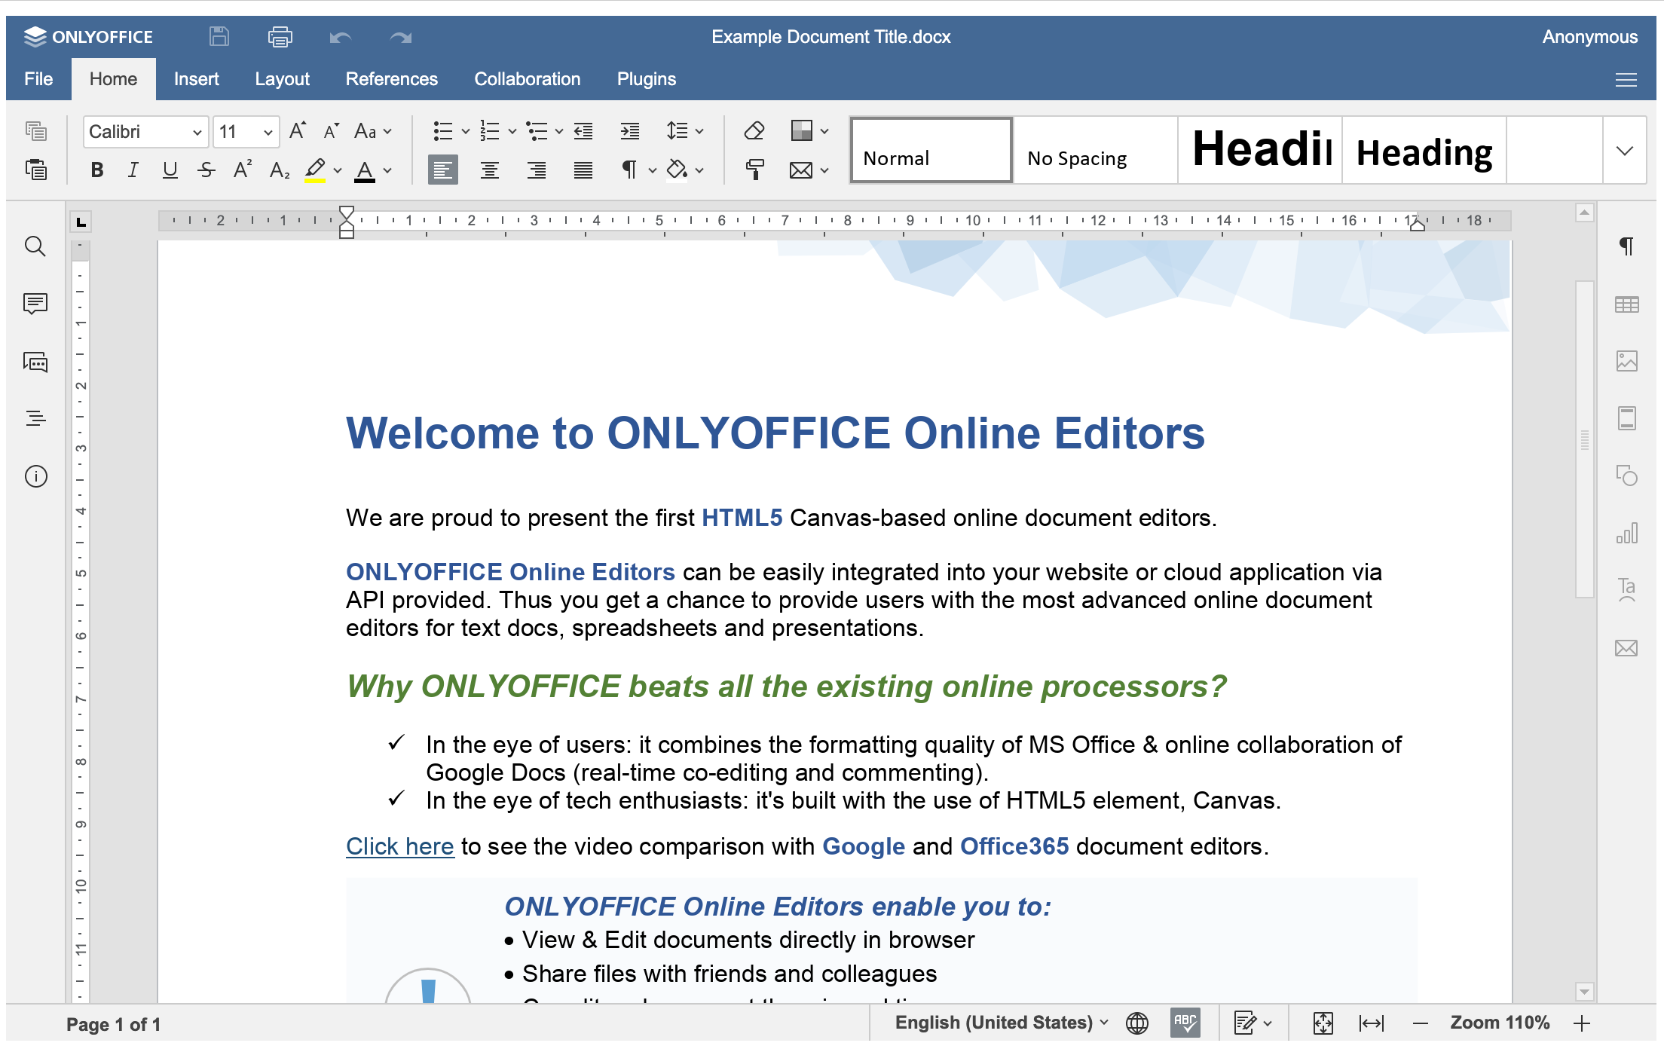1664x1049 pixels.
Task: Open the Calibri font name dropdown
Action: [x=145, y=132]
